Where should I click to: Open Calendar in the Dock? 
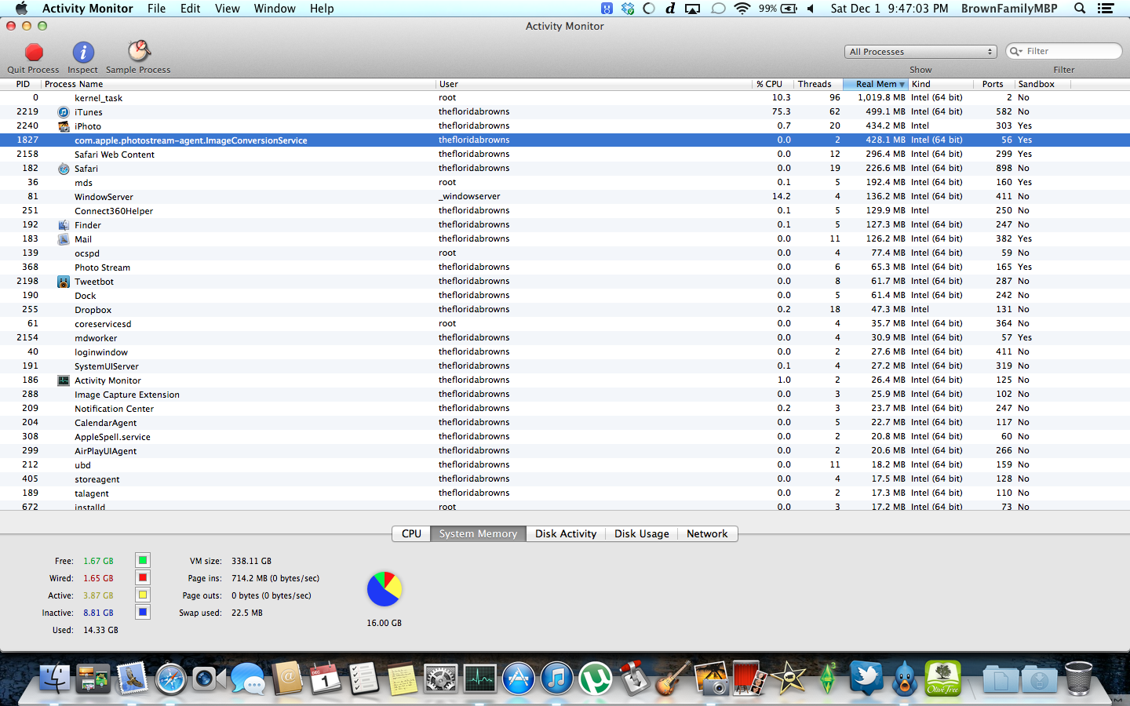pyautogui.click(x=325, y=679)
